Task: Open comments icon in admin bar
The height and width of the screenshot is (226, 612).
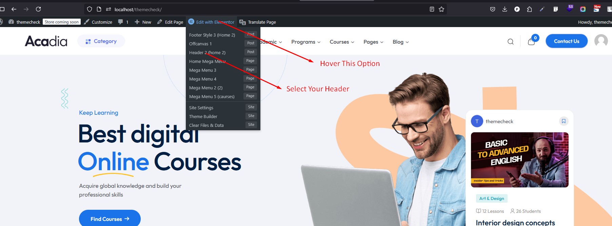Action: (123, 22)
